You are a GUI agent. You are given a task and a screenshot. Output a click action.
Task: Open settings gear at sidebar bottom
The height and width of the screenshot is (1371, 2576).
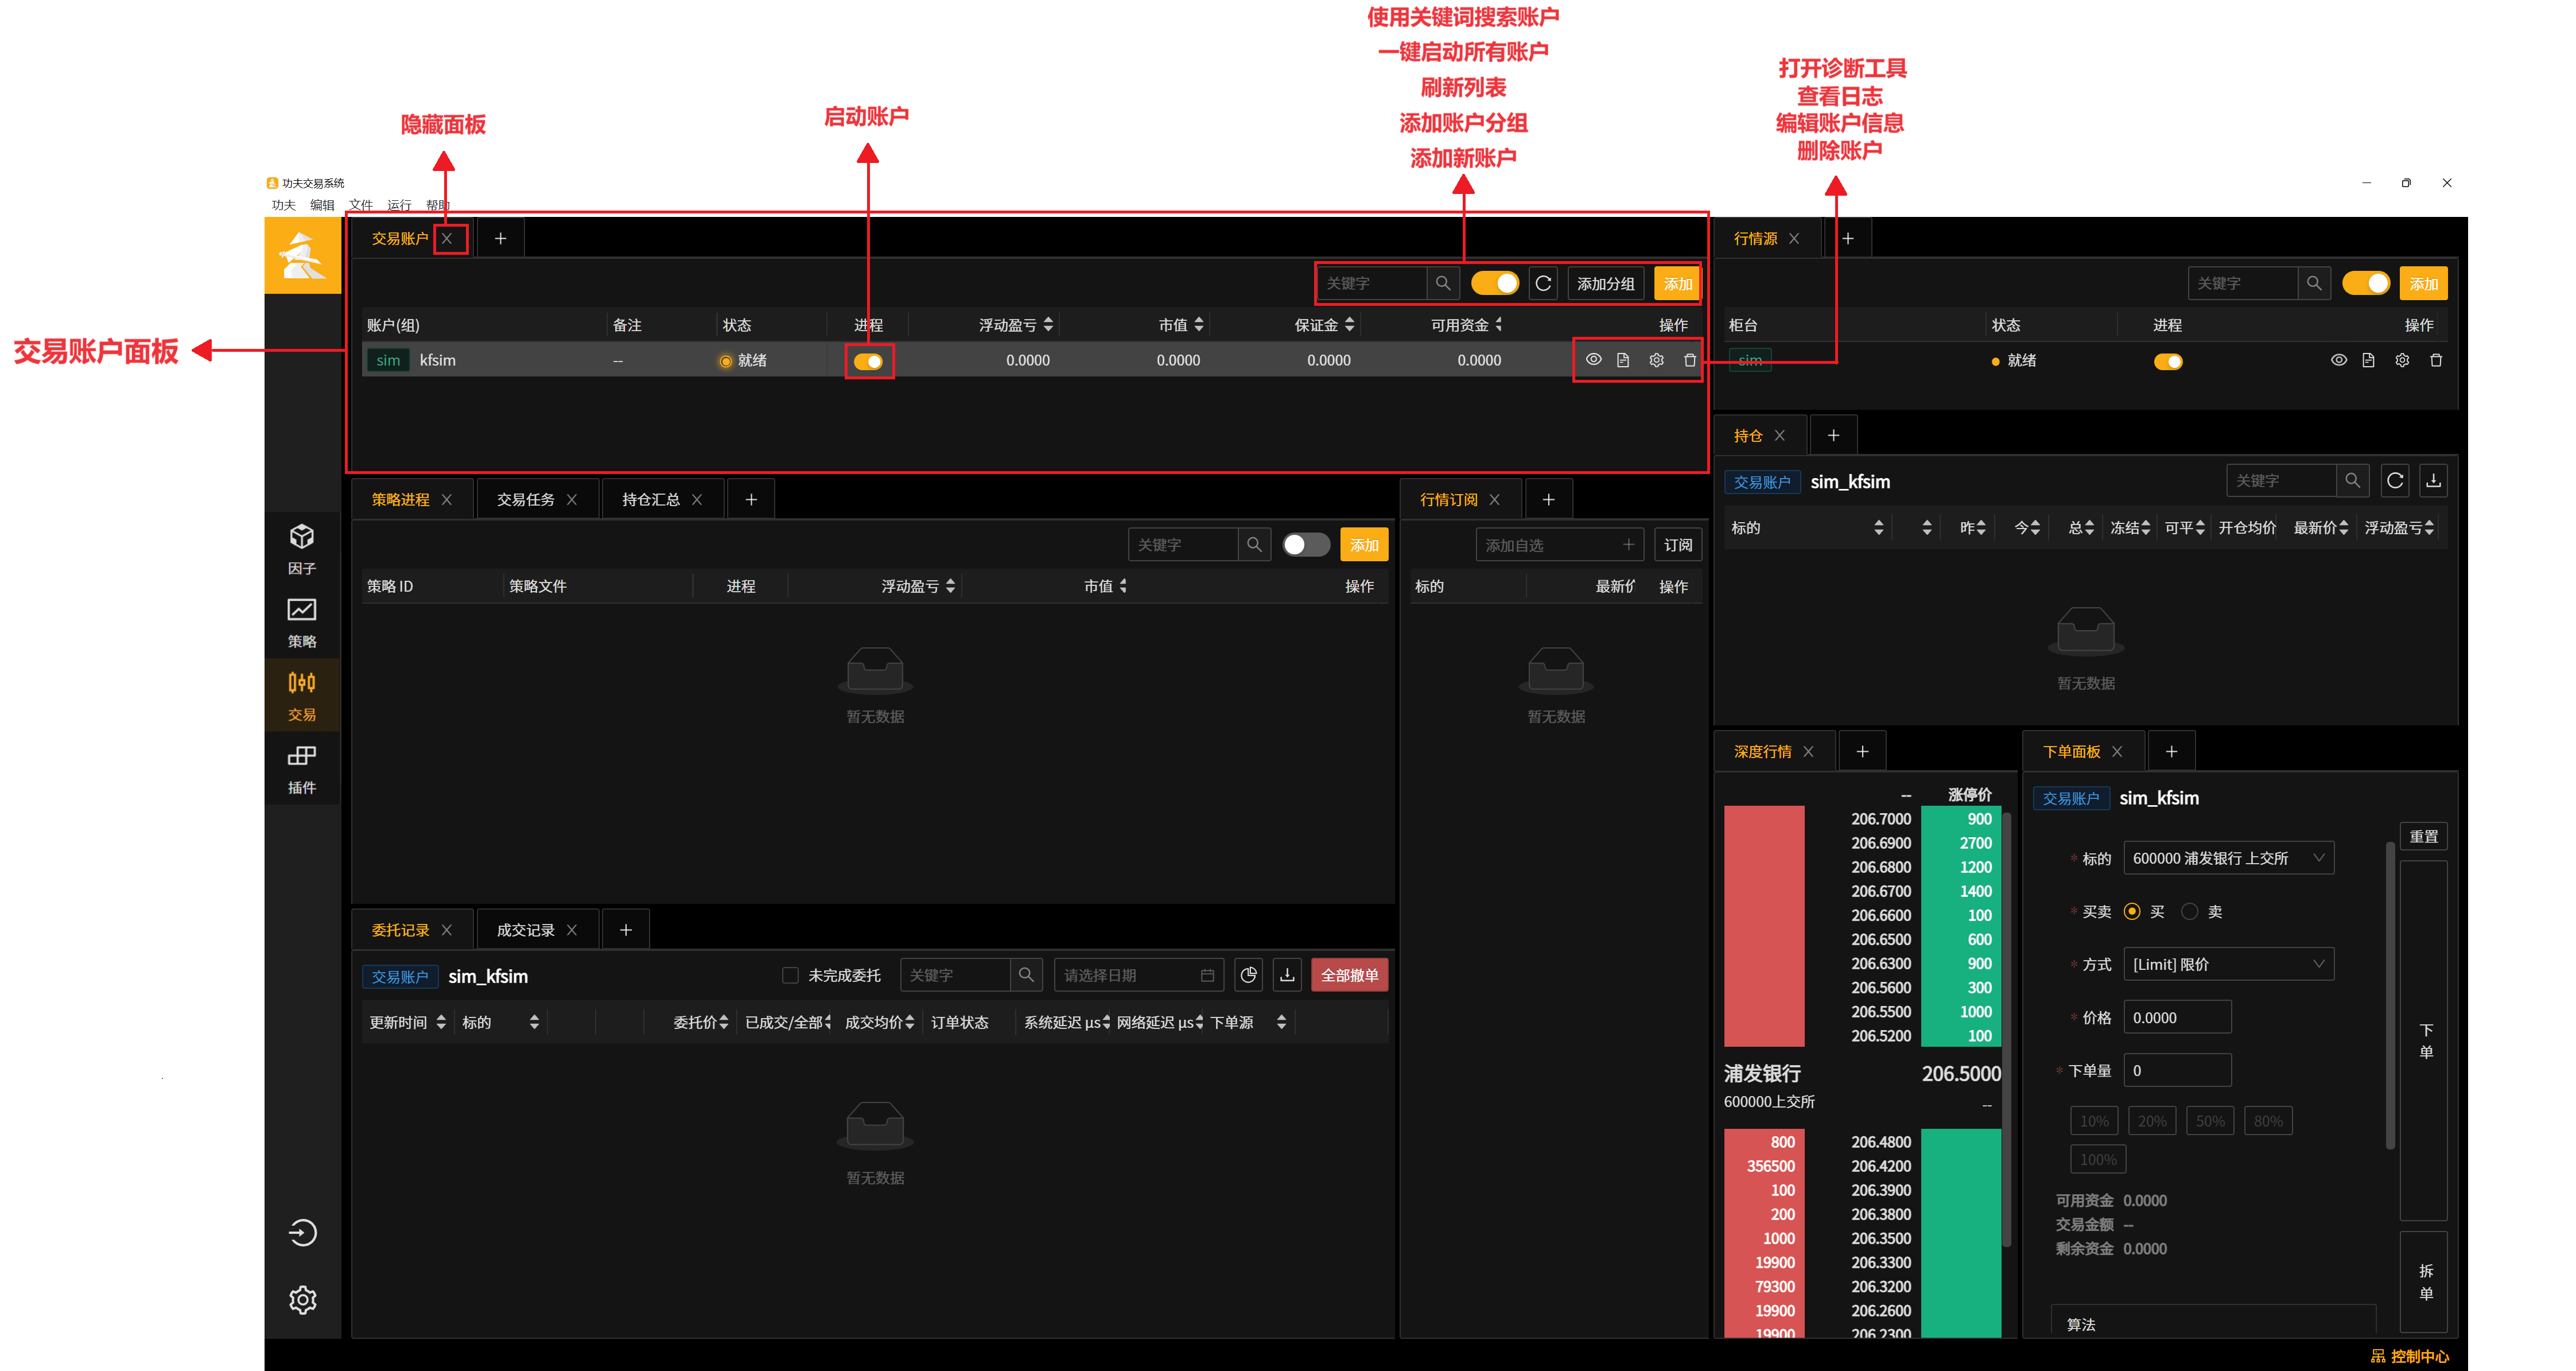tap(302, 1299)
